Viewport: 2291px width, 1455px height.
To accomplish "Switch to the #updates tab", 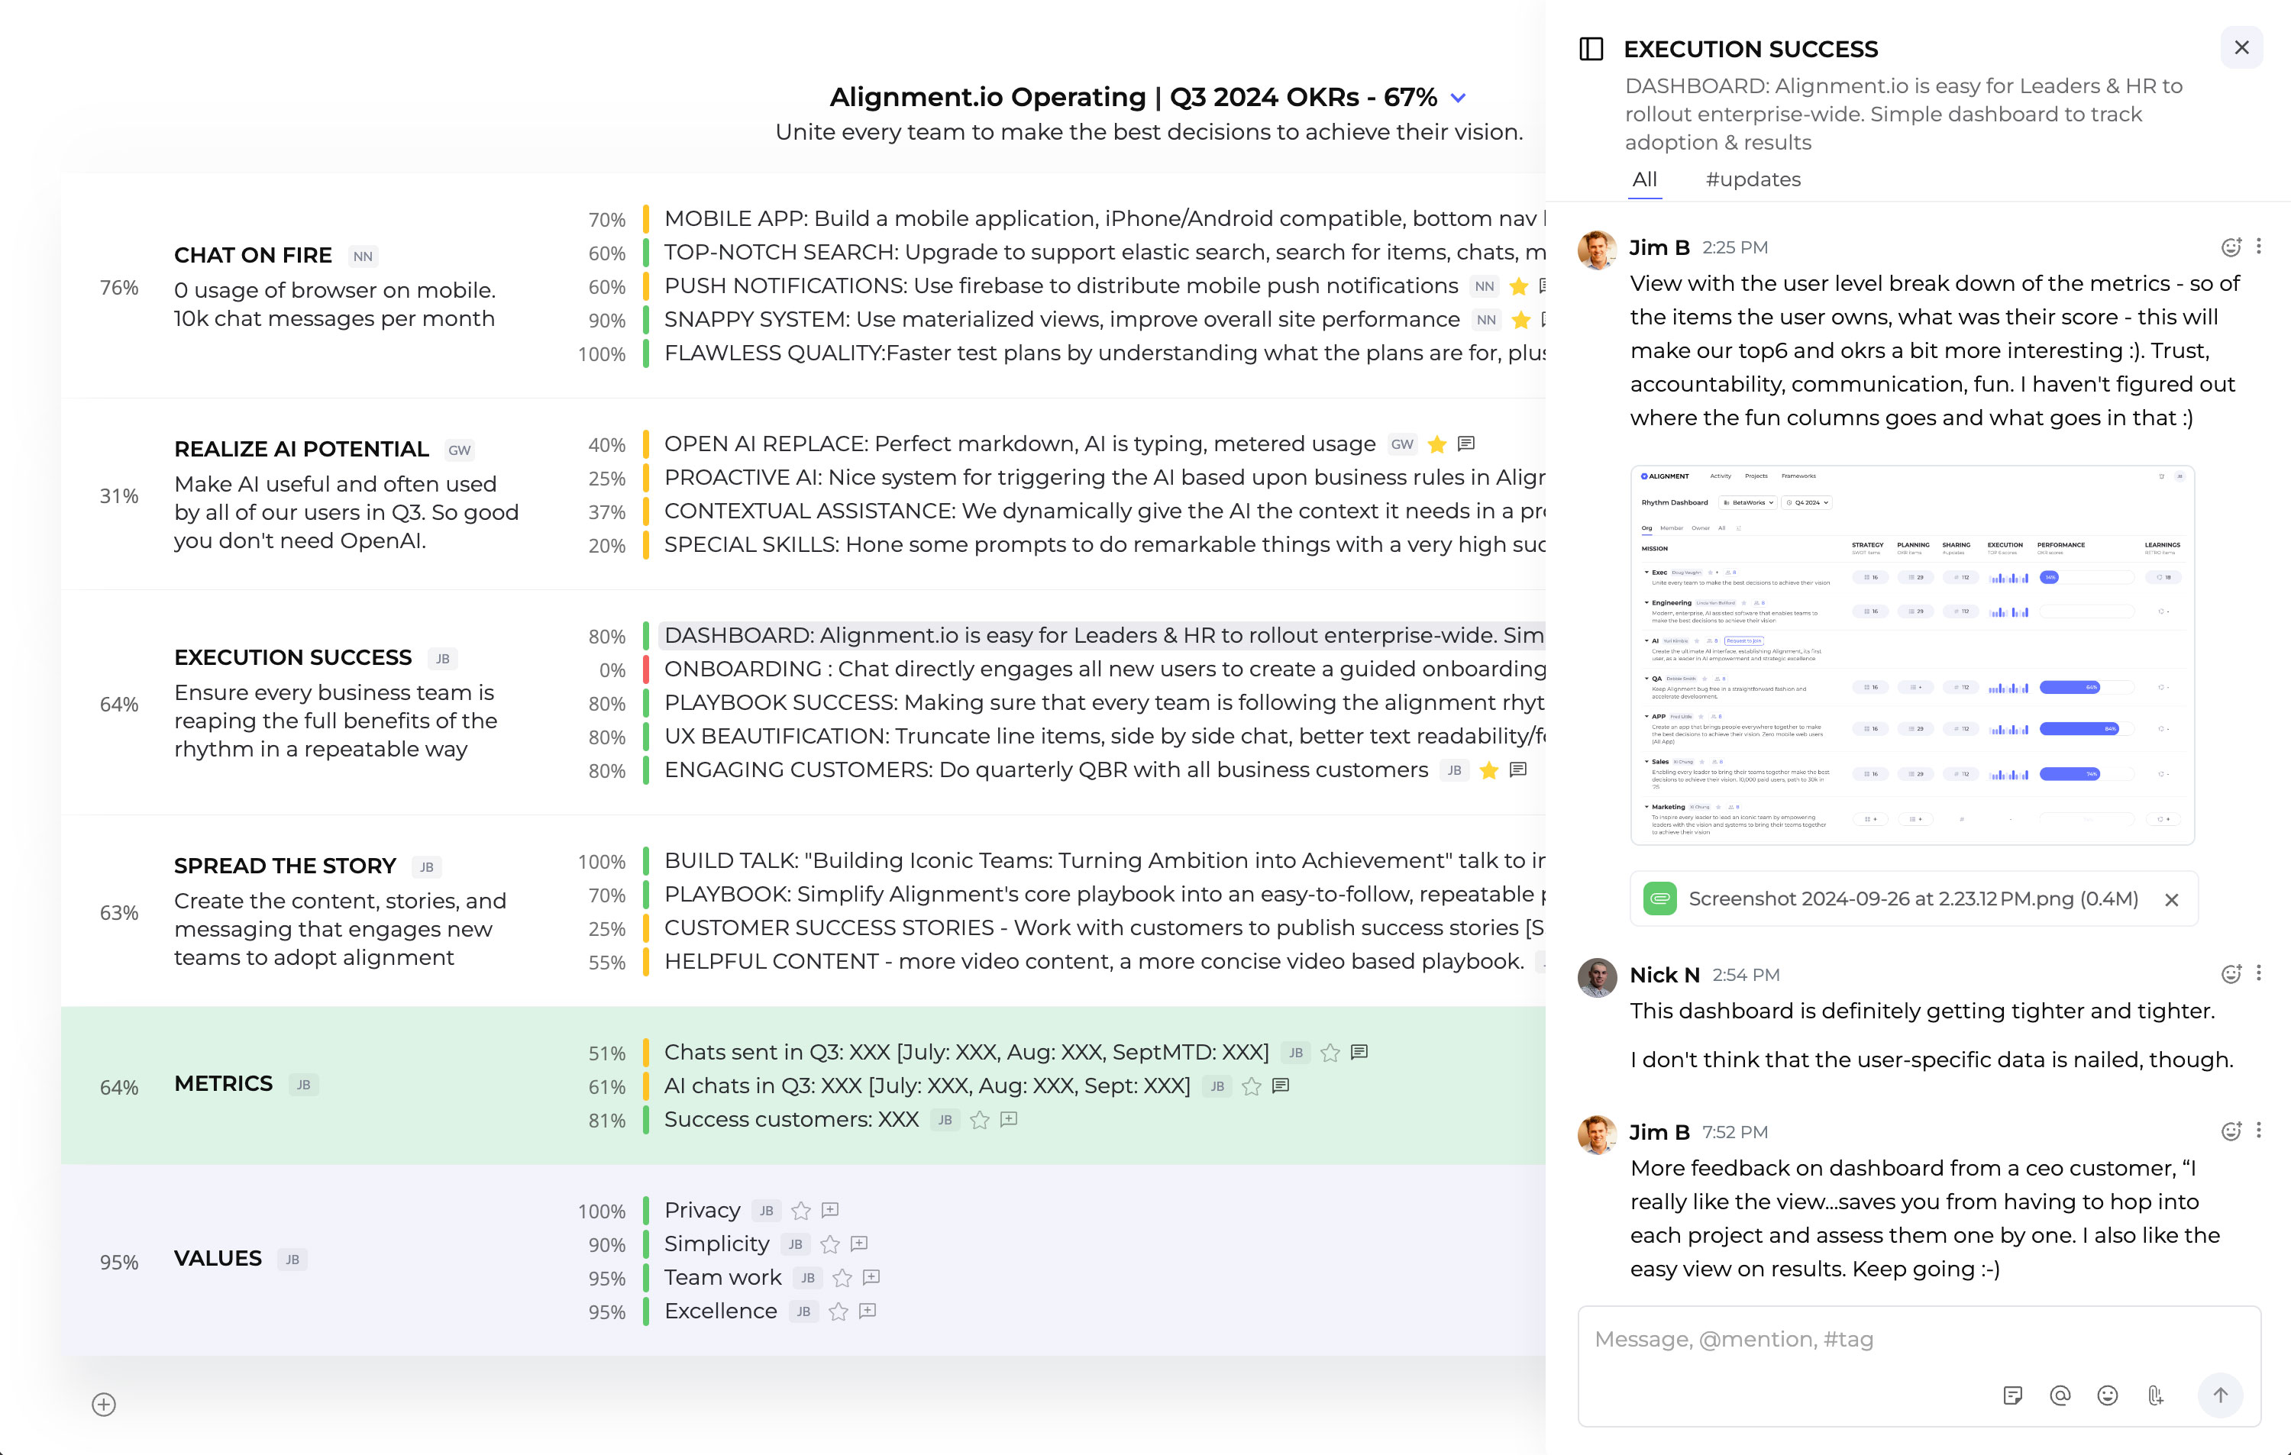I will (1753, 179).
